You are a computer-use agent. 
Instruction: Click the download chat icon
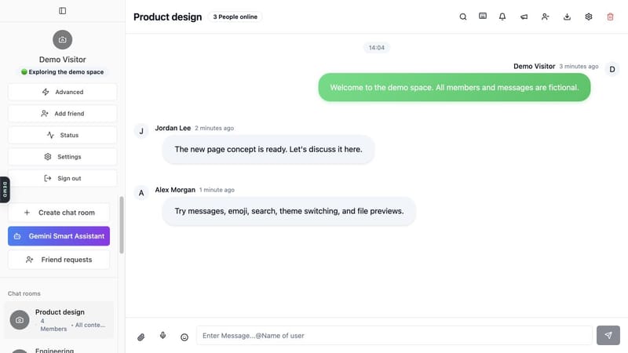point(567,16)
